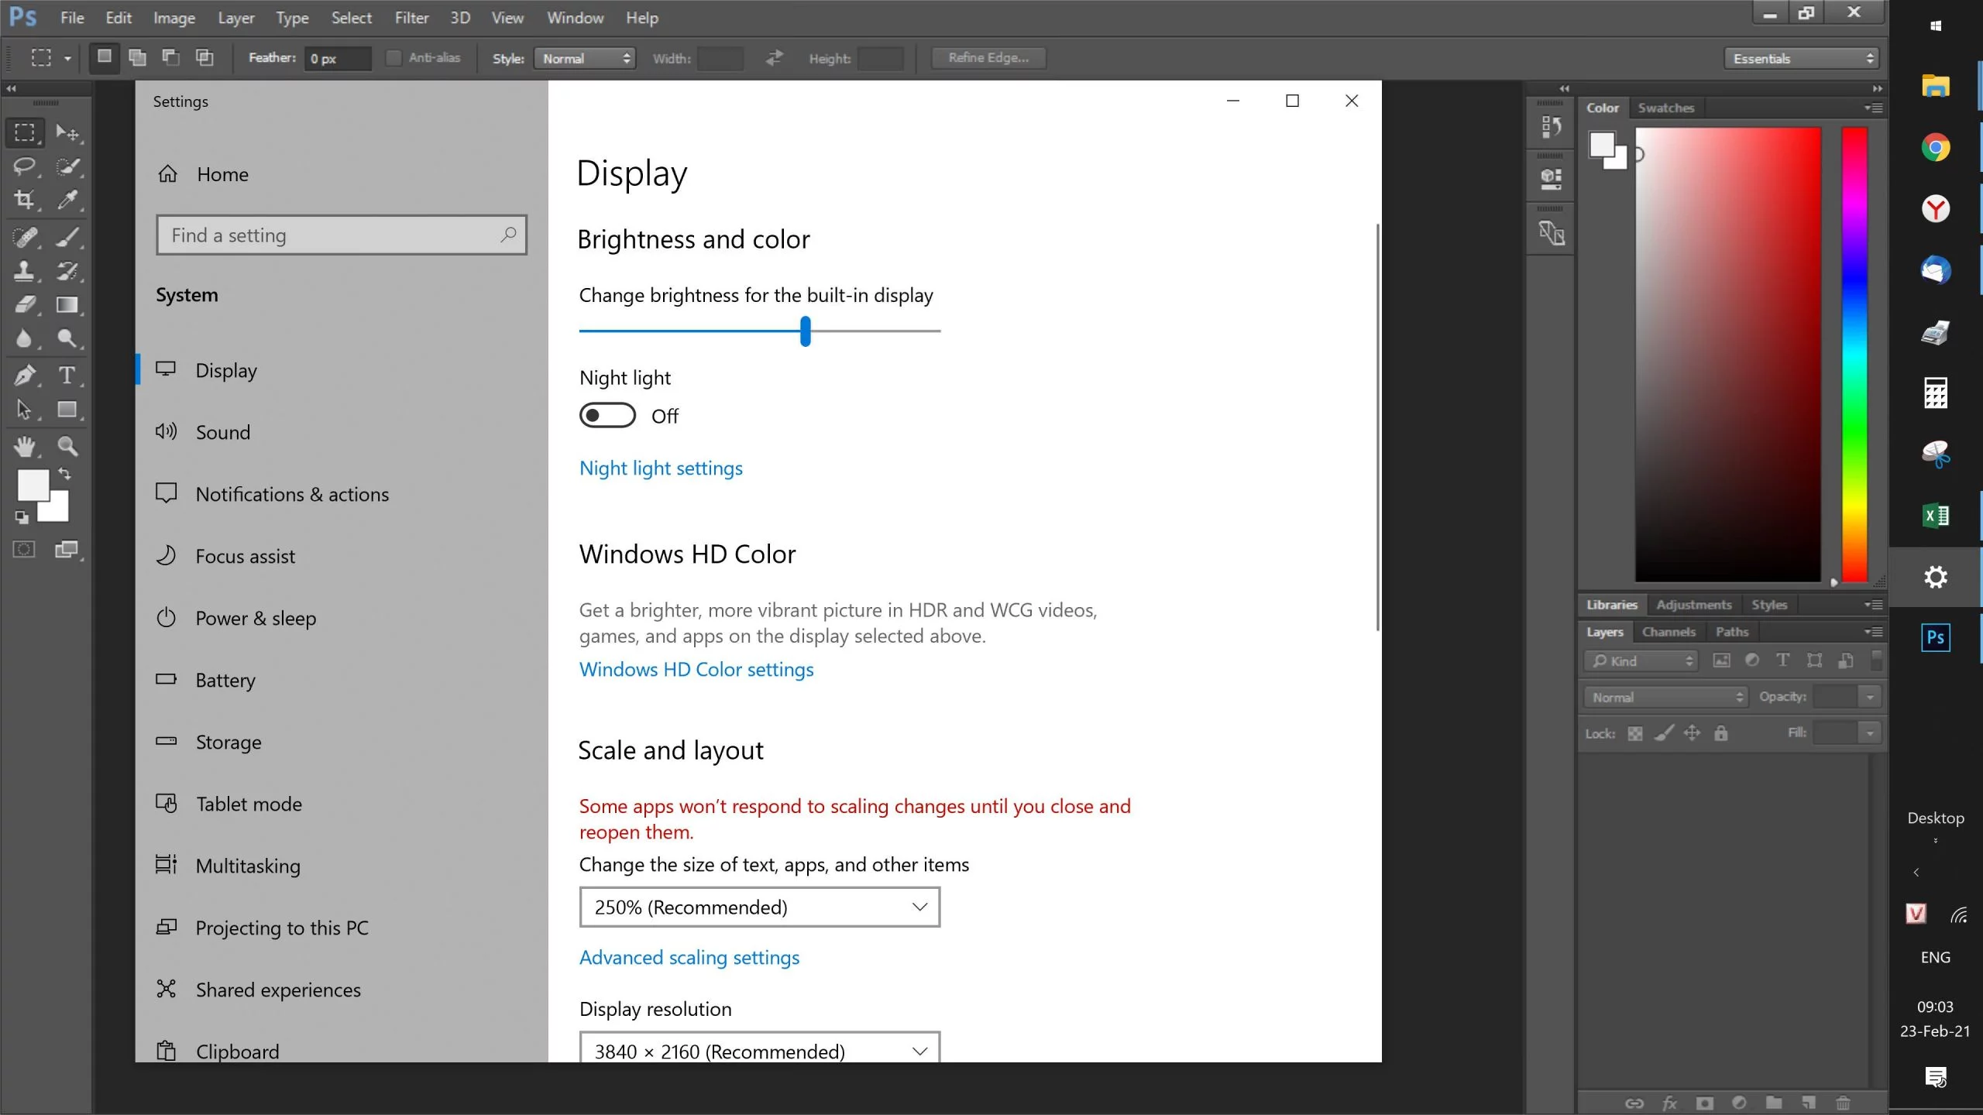The image size is (1983, 1115).
Task: Choose the Subtract from selection mode
Action: point(171,57)
